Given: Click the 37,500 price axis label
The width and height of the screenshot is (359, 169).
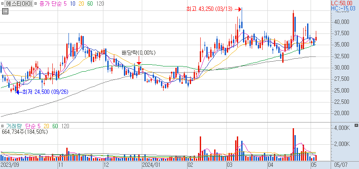Looking at the screenshot, I should click(x=342, y=33).
